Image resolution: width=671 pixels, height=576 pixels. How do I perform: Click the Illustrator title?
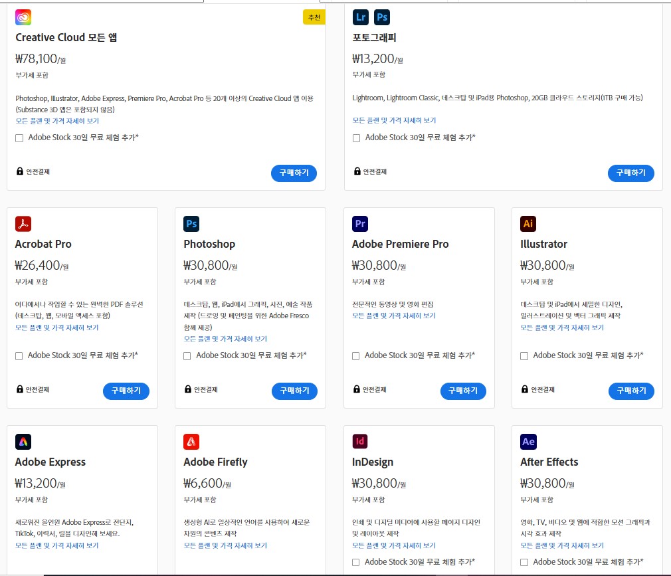coord(543,244)
